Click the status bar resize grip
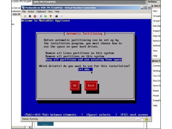 point(149,120)
